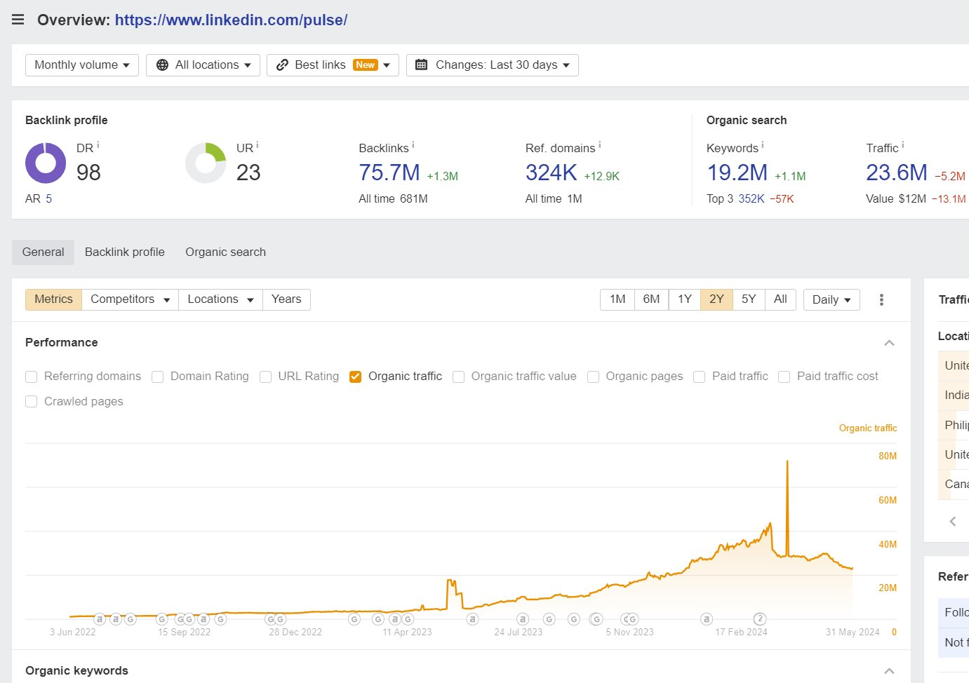
Task: Click the info icon next to DR
Action: 98,145
